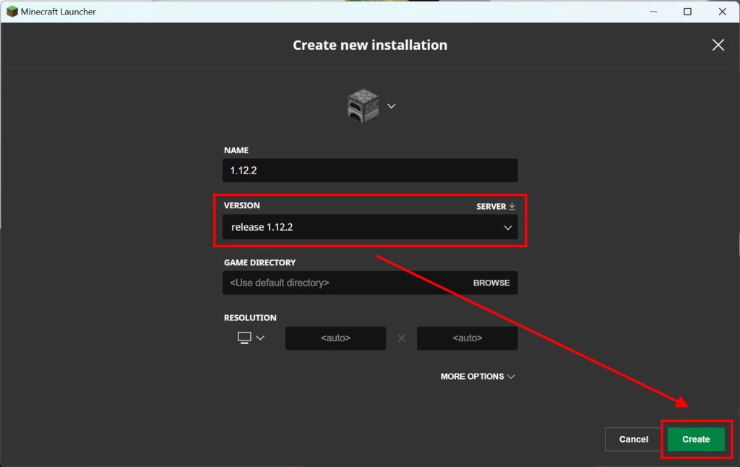Click the furnace installation icon
The height and width of the screenshot is (467, 740).
pyautogui.click(x=363, y=106)
